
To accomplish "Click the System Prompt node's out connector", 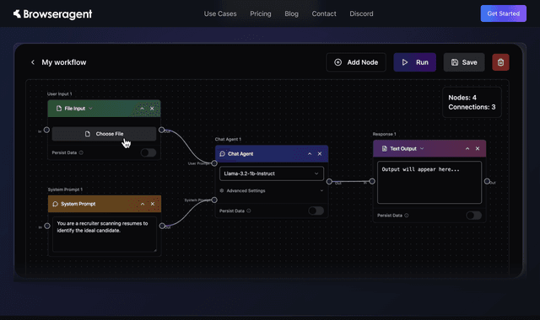I will coord(162,226).
